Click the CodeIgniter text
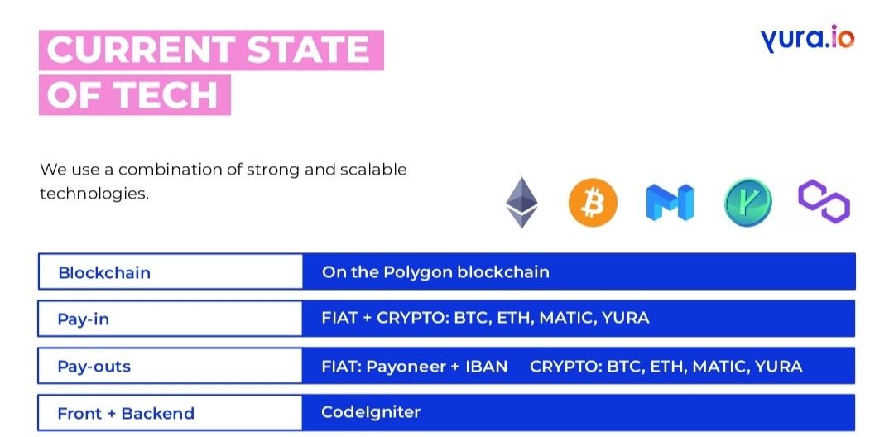 [x=371, y=412]
